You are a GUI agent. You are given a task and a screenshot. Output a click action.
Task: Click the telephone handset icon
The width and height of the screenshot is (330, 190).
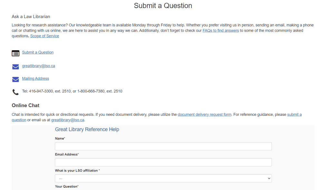pyautogui.click(x=15, y=92)
